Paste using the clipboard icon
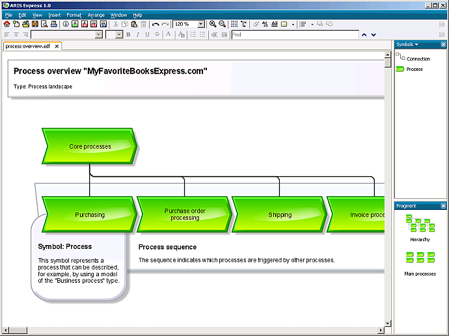The width and height of the screenshot is (449, 336). coord(134,24)
